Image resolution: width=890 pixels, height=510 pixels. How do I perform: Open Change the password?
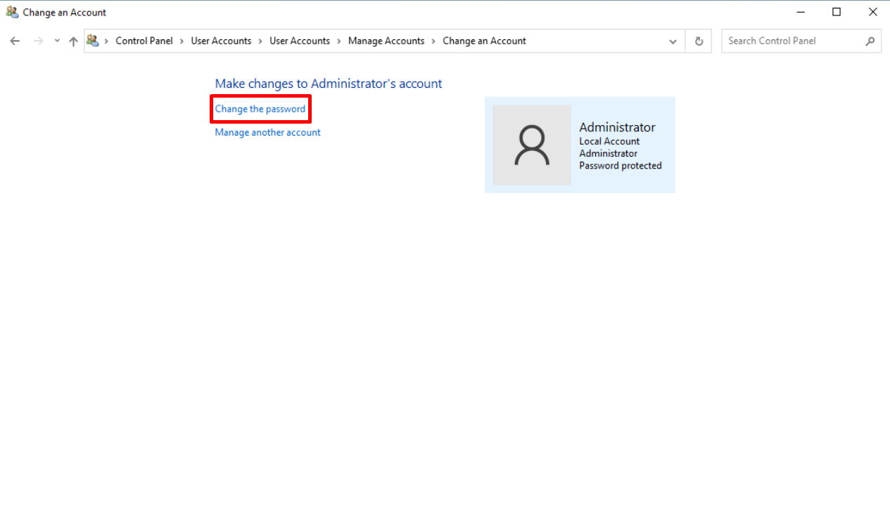(x=260, y=108)
